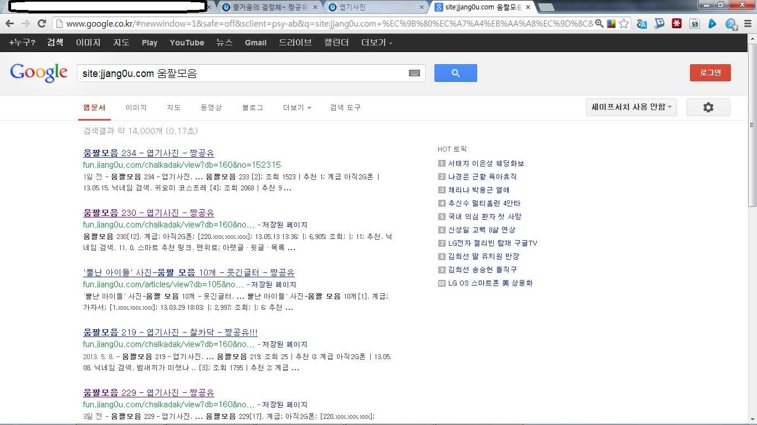
Task: Open the on-screen keyboard icon in search box
Action: pyautogui.click(x=415, y=73)
